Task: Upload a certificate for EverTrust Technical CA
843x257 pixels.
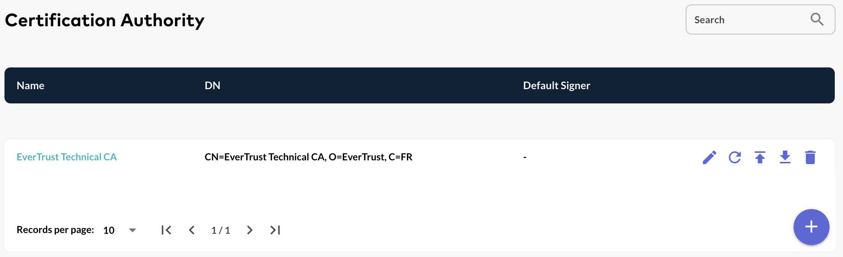Action: (x=760, y=157)
